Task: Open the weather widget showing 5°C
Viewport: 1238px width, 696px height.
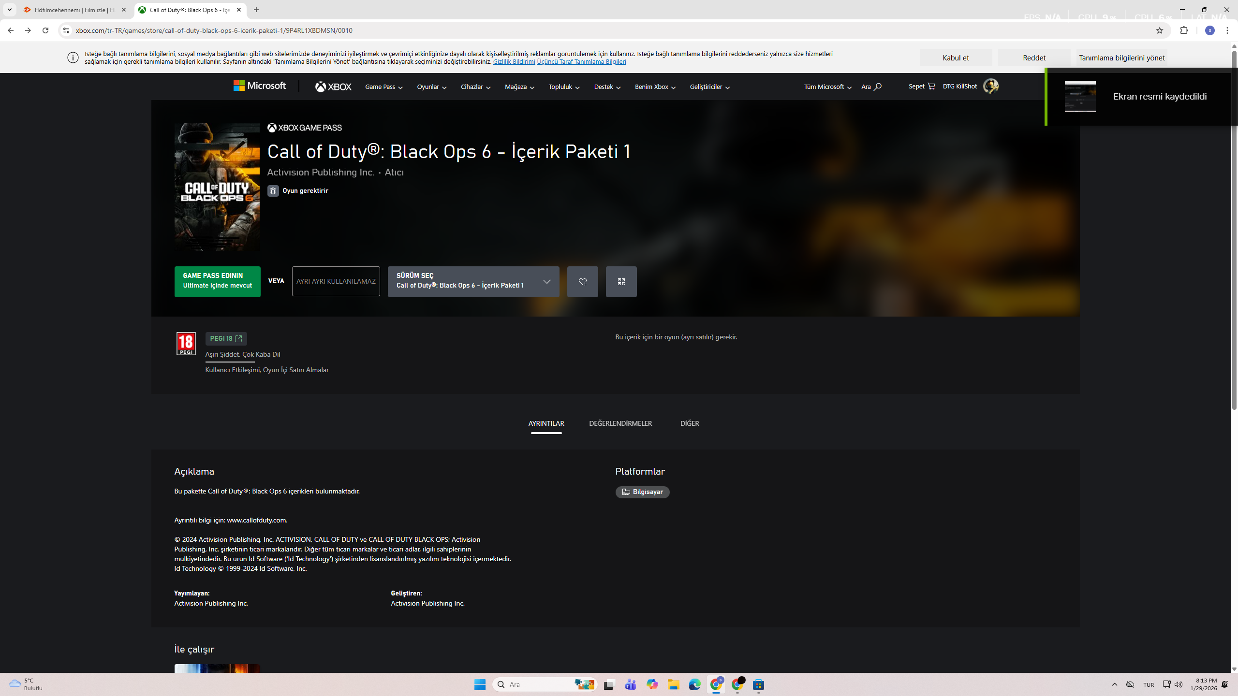Action: pyautogui.click(x=26, y=684)
